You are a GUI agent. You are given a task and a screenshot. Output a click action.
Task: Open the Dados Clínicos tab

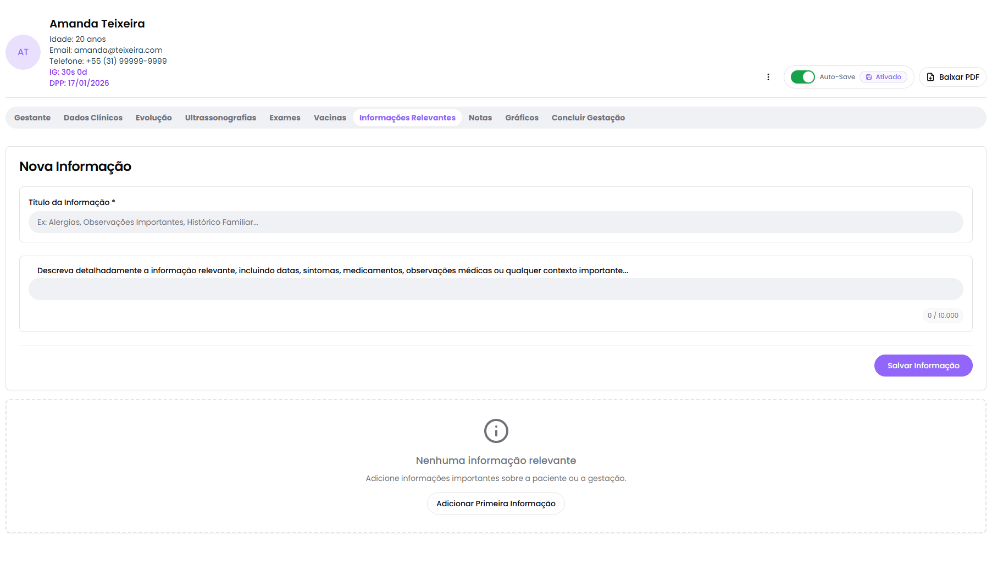(93, 118)
